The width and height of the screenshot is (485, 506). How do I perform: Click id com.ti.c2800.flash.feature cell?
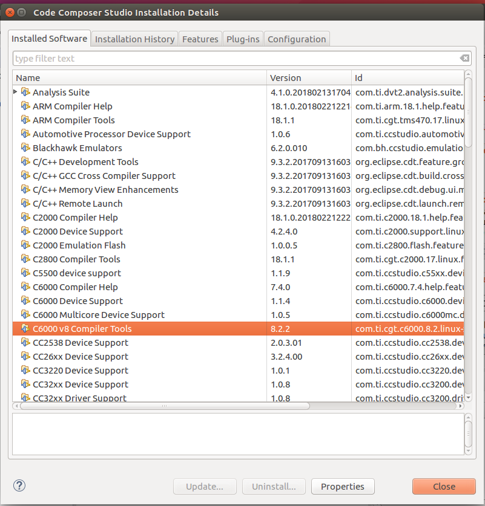coord(409,245)
